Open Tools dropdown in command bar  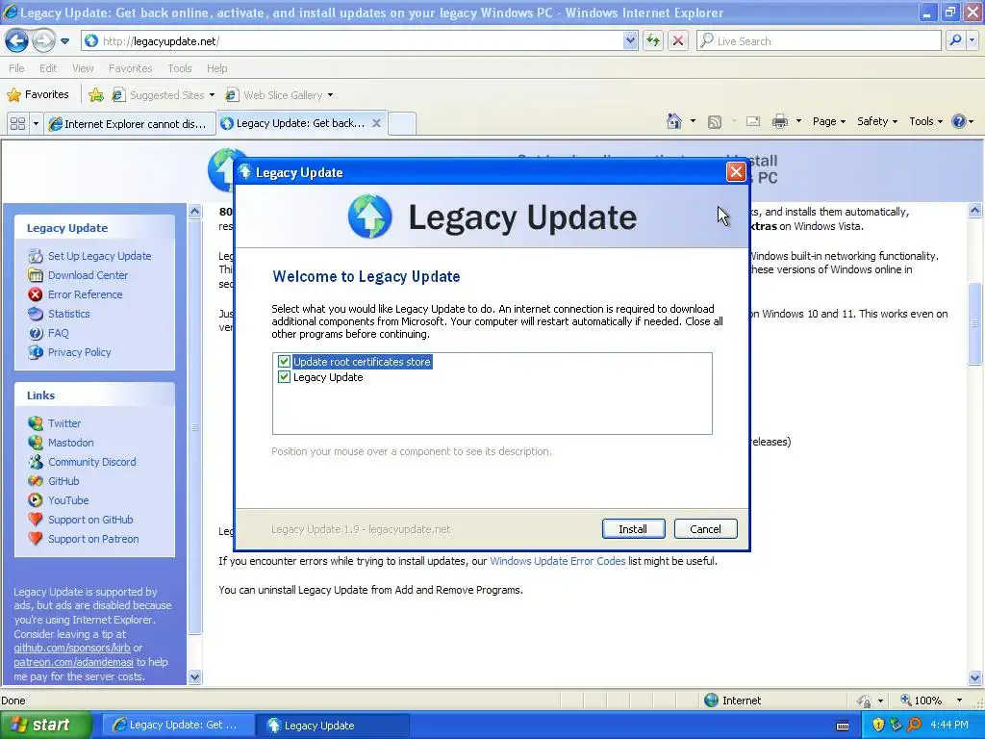(925, 121)
